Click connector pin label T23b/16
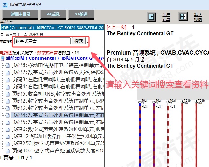 187,102
